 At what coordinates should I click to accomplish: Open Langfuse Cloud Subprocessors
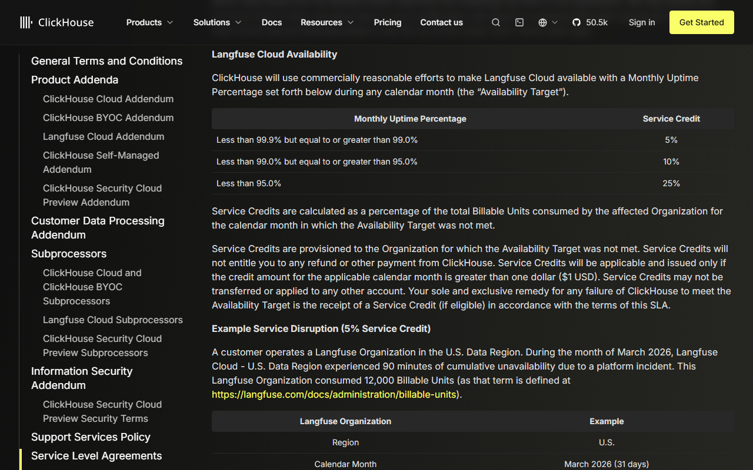[113, 320]
